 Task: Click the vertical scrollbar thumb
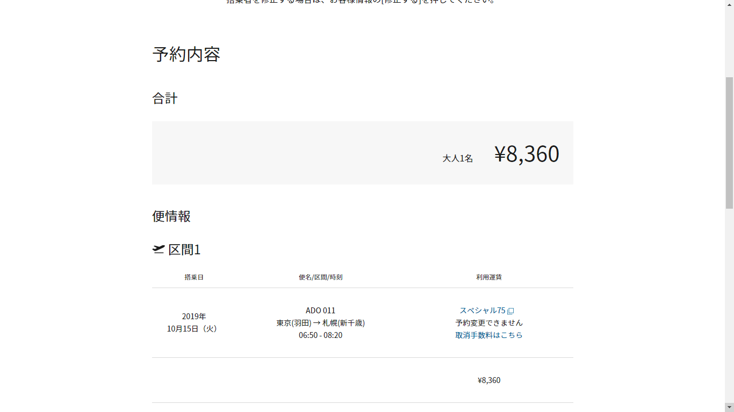[x=729, y=142]
